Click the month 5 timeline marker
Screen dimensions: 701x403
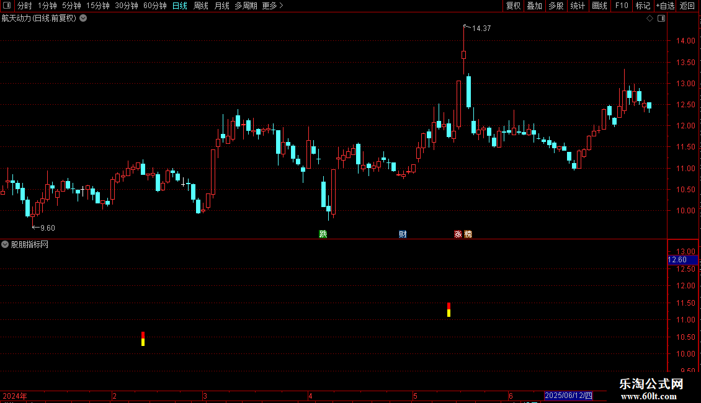click(415, 396)
